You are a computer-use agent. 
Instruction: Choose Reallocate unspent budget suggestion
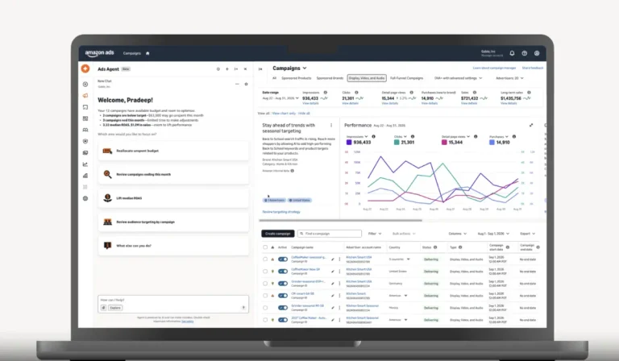click(173, 151)
